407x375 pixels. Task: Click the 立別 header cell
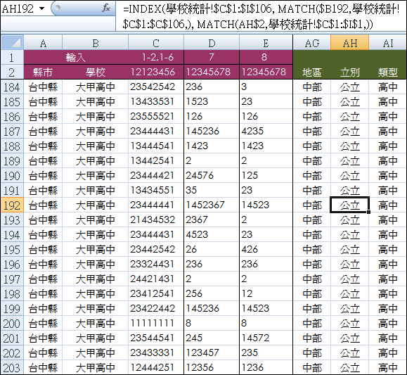[349, 72]
